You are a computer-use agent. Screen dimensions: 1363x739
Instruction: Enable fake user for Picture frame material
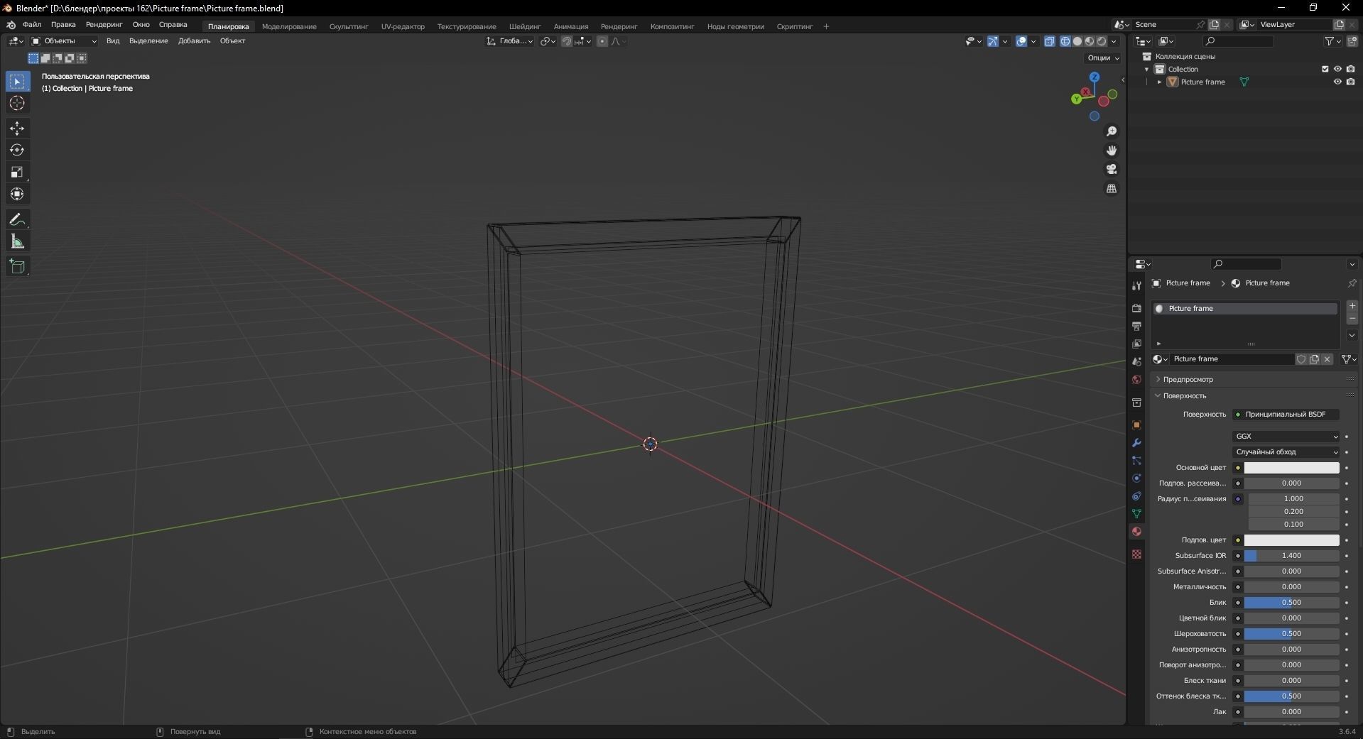1300,359
